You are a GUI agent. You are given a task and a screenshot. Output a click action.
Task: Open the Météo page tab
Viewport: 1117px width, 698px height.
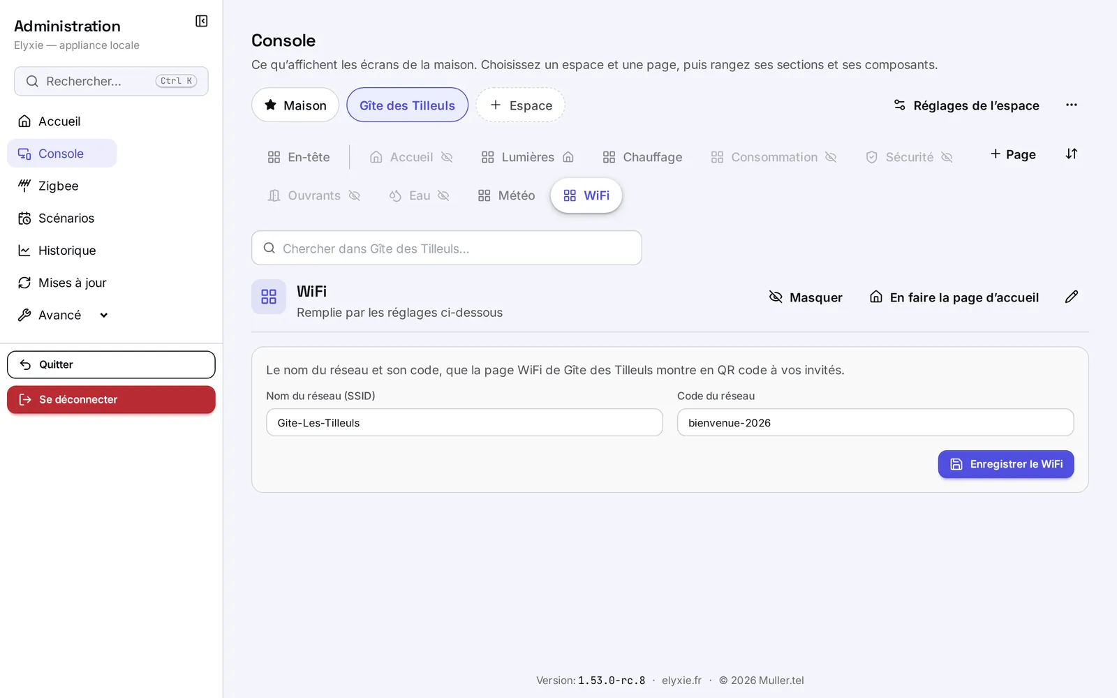(507, 195)
